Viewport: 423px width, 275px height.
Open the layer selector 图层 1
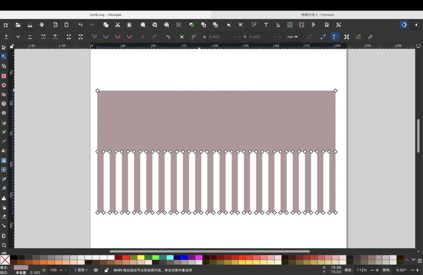81,270
